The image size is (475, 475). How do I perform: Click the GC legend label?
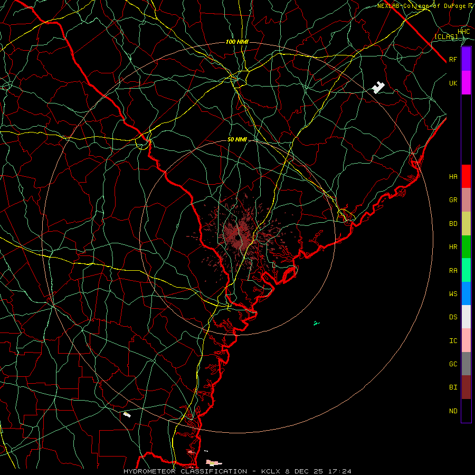pos(453,364)
